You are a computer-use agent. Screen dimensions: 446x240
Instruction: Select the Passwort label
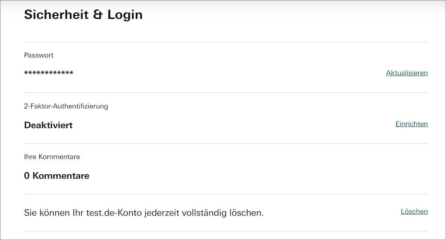[x=39, y=55]
